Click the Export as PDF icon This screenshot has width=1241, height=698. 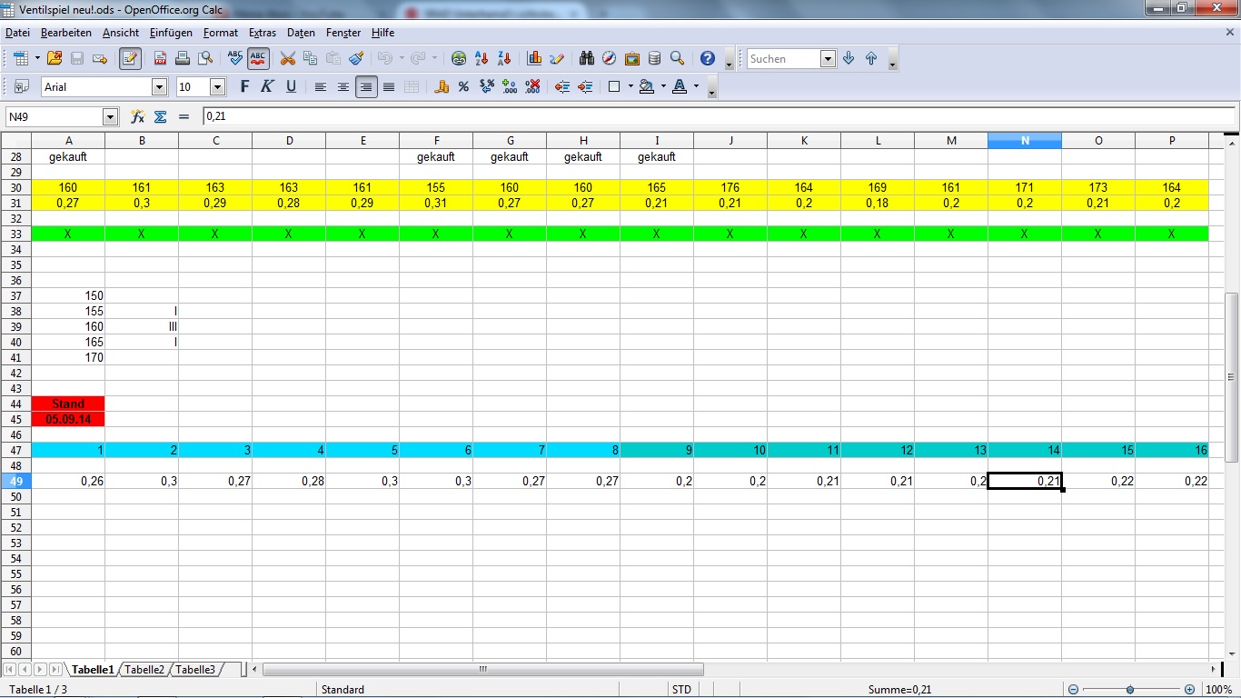(160, 59)
